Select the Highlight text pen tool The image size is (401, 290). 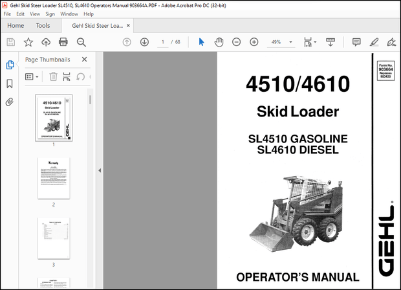[x=374, y=42]
